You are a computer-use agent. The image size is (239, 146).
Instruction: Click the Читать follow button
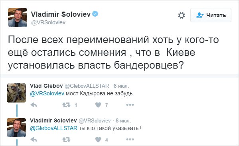point(211,15)
